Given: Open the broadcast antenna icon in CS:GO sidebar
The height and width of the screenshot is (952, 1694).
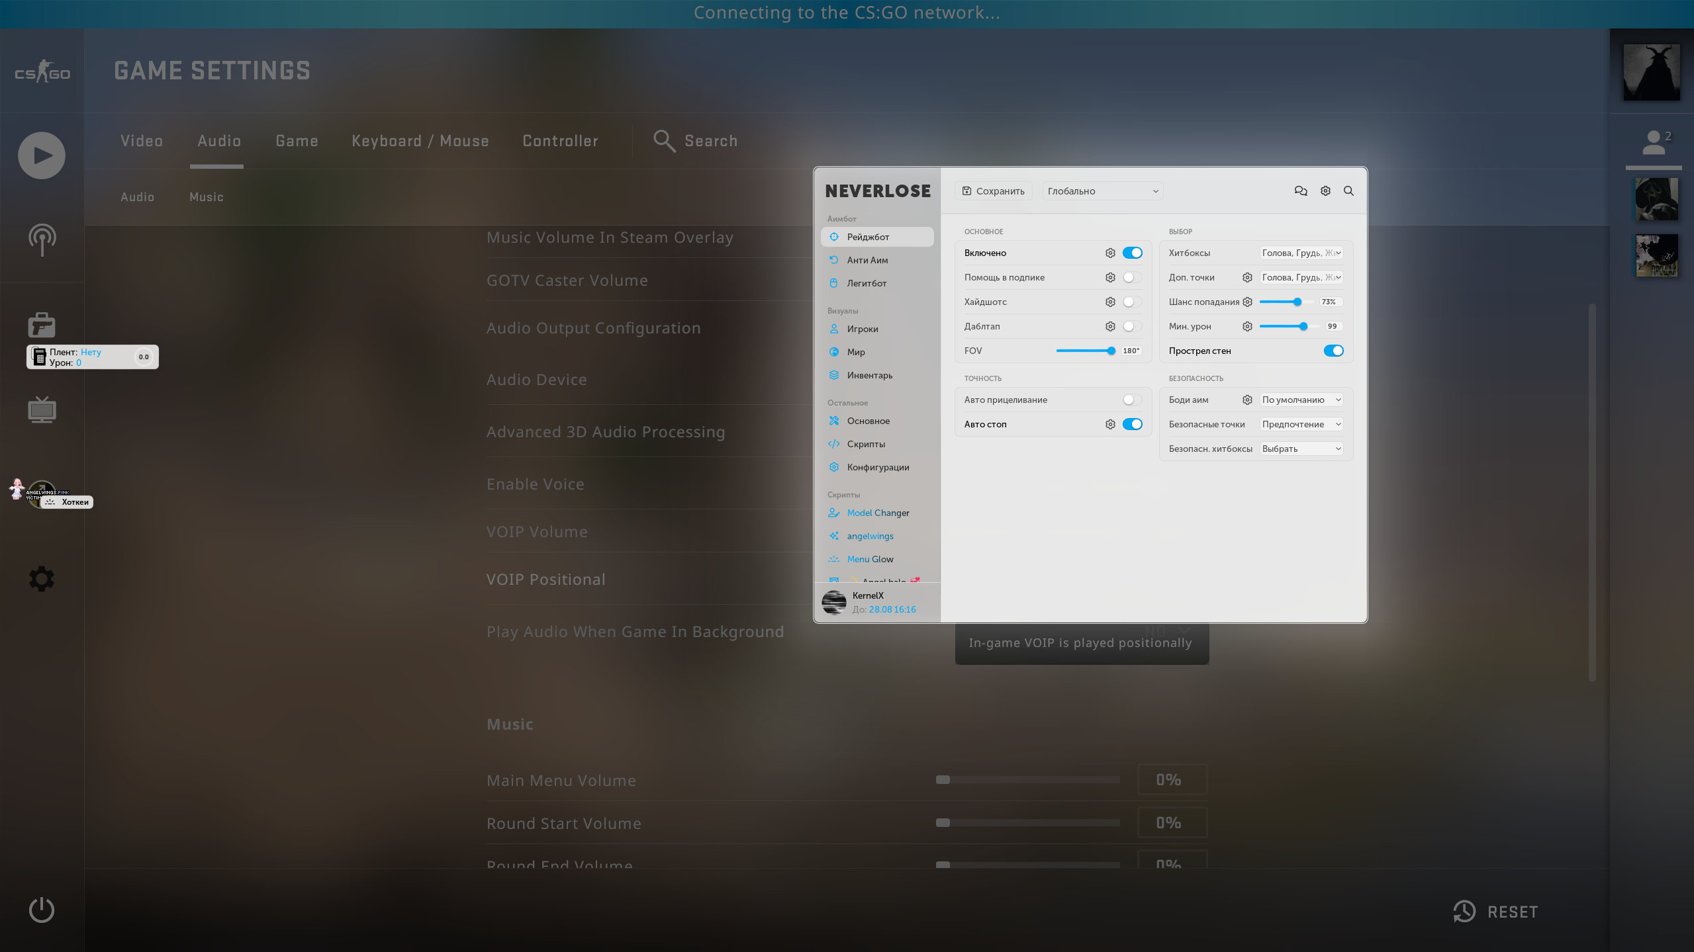Looking at the screenshot, I should click(42, 239).
